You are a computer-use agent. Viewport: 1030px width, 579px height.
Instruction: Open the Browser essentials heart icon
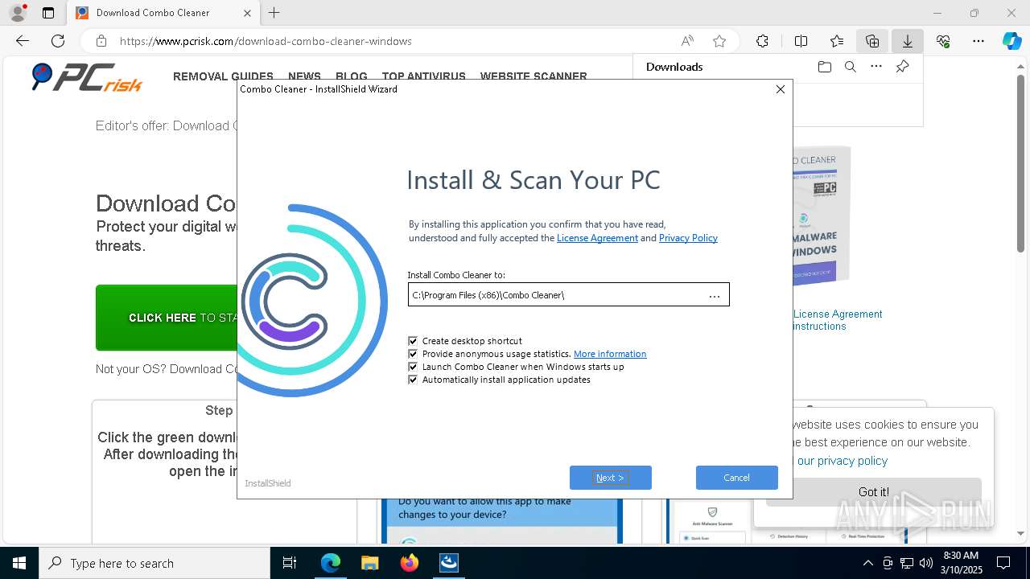[x=943, y=41]
